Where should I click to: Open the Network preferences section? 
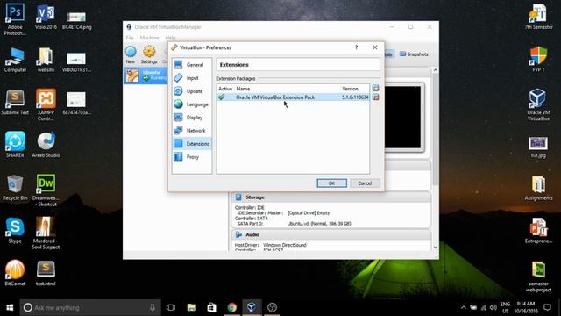192,131
